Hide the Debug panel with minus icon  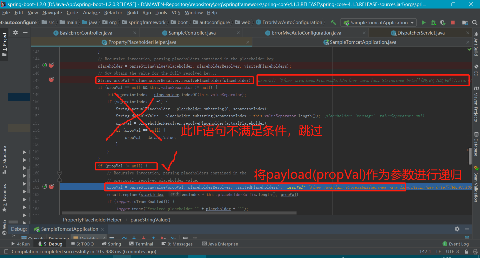click(467, 229)
